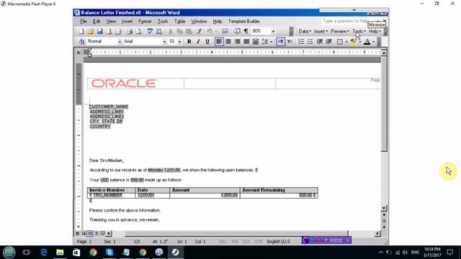461x259 pixels.
Task: Set Justify alignment
Action: click(246, 42)
